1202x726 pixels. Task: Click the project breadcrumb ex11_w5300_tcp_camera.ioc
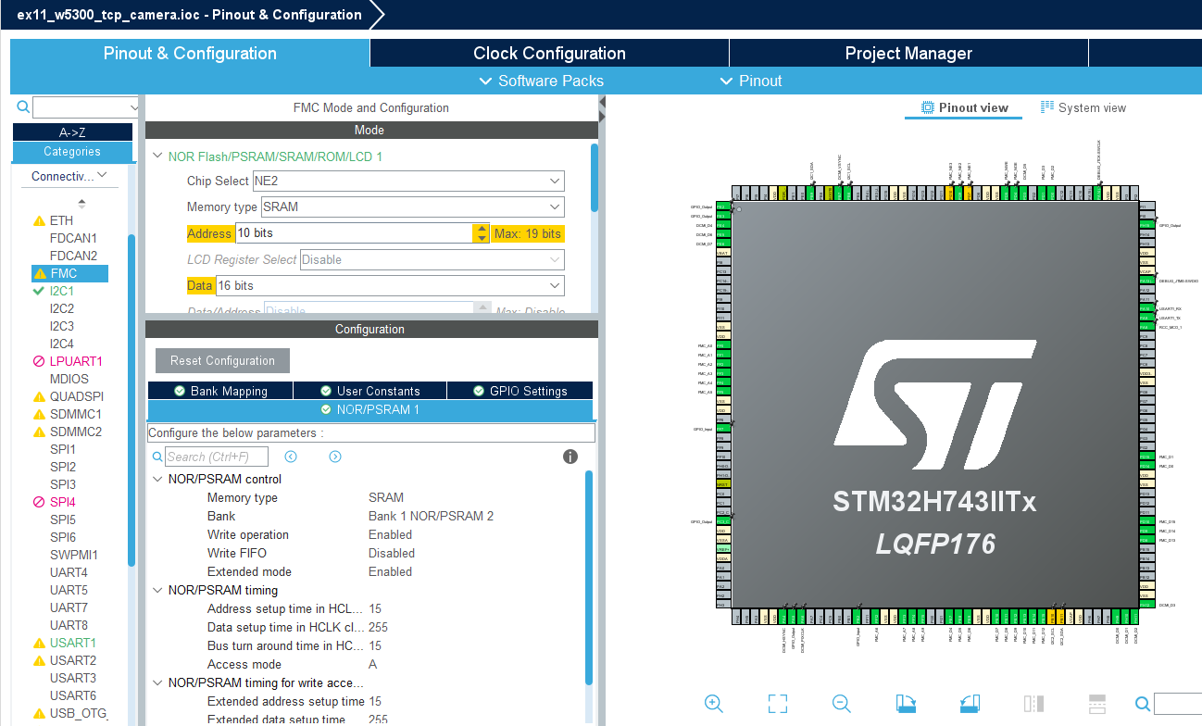pos(189,15)
